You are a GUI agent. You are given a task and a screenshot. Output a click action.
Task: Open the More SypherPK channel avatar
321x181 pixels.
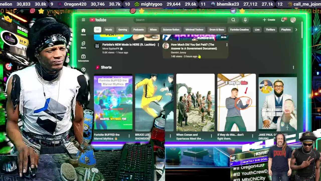click(97, 46)
